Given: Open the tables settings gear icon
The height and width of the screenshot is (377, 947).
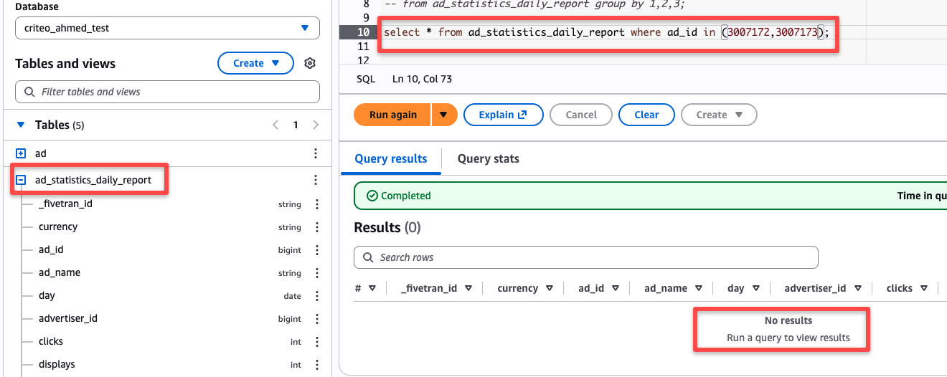Looking at the screenshot, I should click(310, 63).
